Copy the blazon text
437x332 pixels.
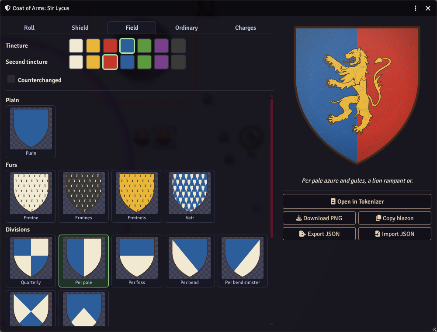click(395, 218)
